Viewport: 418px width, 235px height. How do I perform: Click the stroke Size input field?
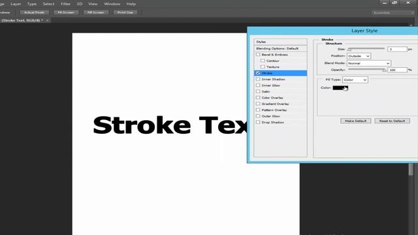[x=397, y=50]
